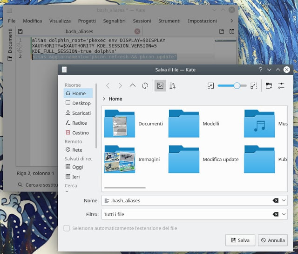Viewport: 298px width, 254px height.
Task: Click Kate's document minimap scrollbar
Action: (225, 41)
